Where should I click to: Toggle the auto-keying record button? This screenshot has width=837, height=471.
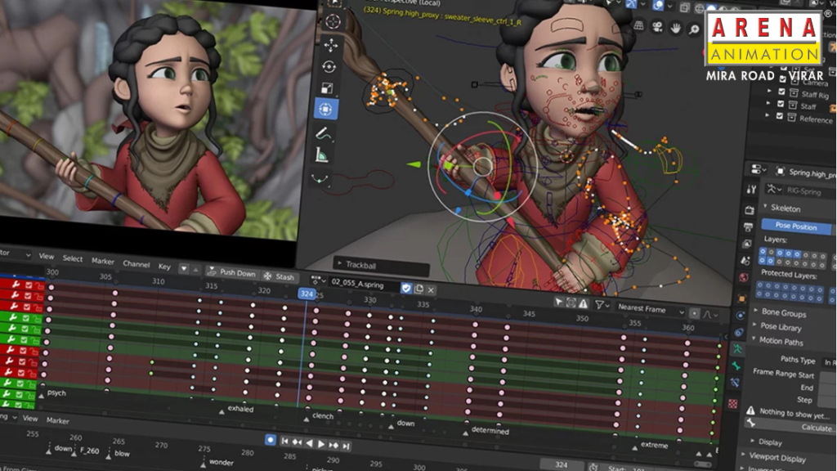(270, 439)
